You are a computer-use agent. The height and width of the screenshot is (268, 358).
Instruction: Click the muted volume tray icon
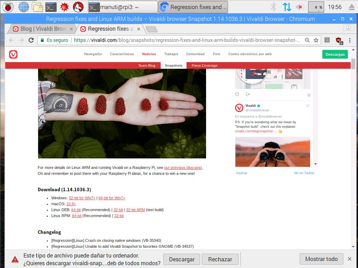point(300,7)
